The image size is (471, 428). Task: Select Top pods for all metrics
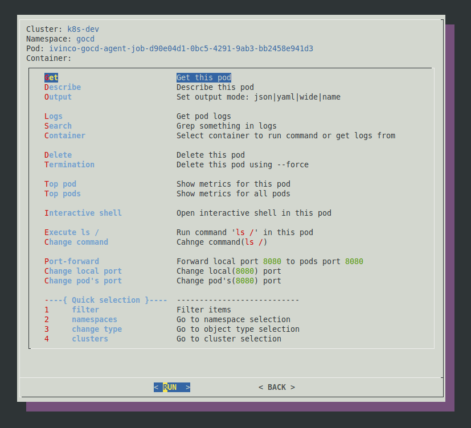[x=63, y=194]
